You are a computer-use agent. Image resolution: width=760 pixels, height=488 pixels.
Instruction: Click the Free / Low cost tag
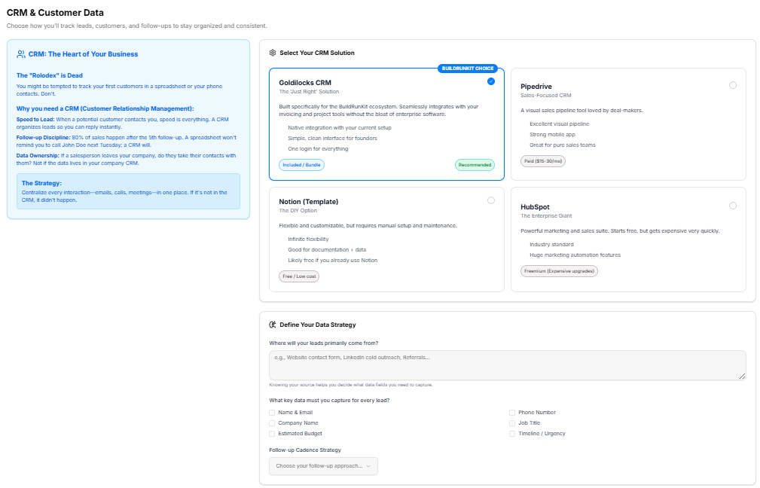click(x=299, y=276)
